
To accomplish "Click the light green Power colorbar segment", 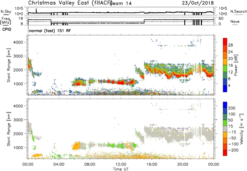I will point(225,69).
